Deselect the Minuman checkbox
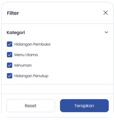 10,65
